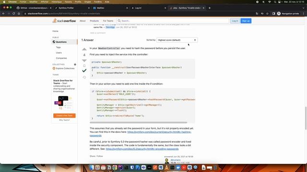307x172 pixels.
Task: Upvote the answer with the up arrow
Action: tap(84, 49)
